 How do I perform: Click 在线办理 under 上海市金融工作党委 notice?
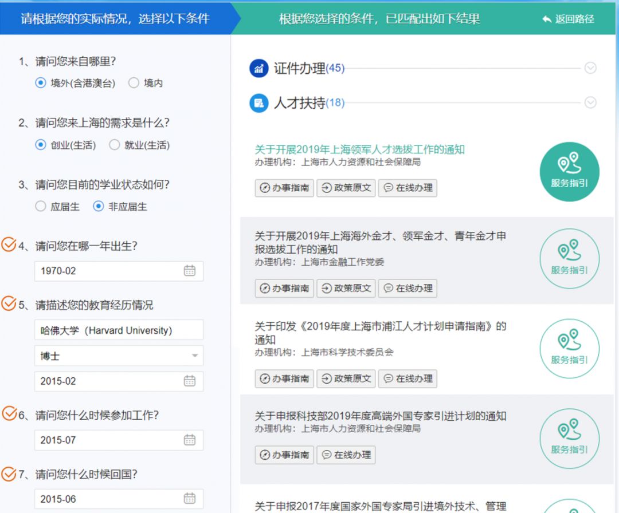click(408, 288)
